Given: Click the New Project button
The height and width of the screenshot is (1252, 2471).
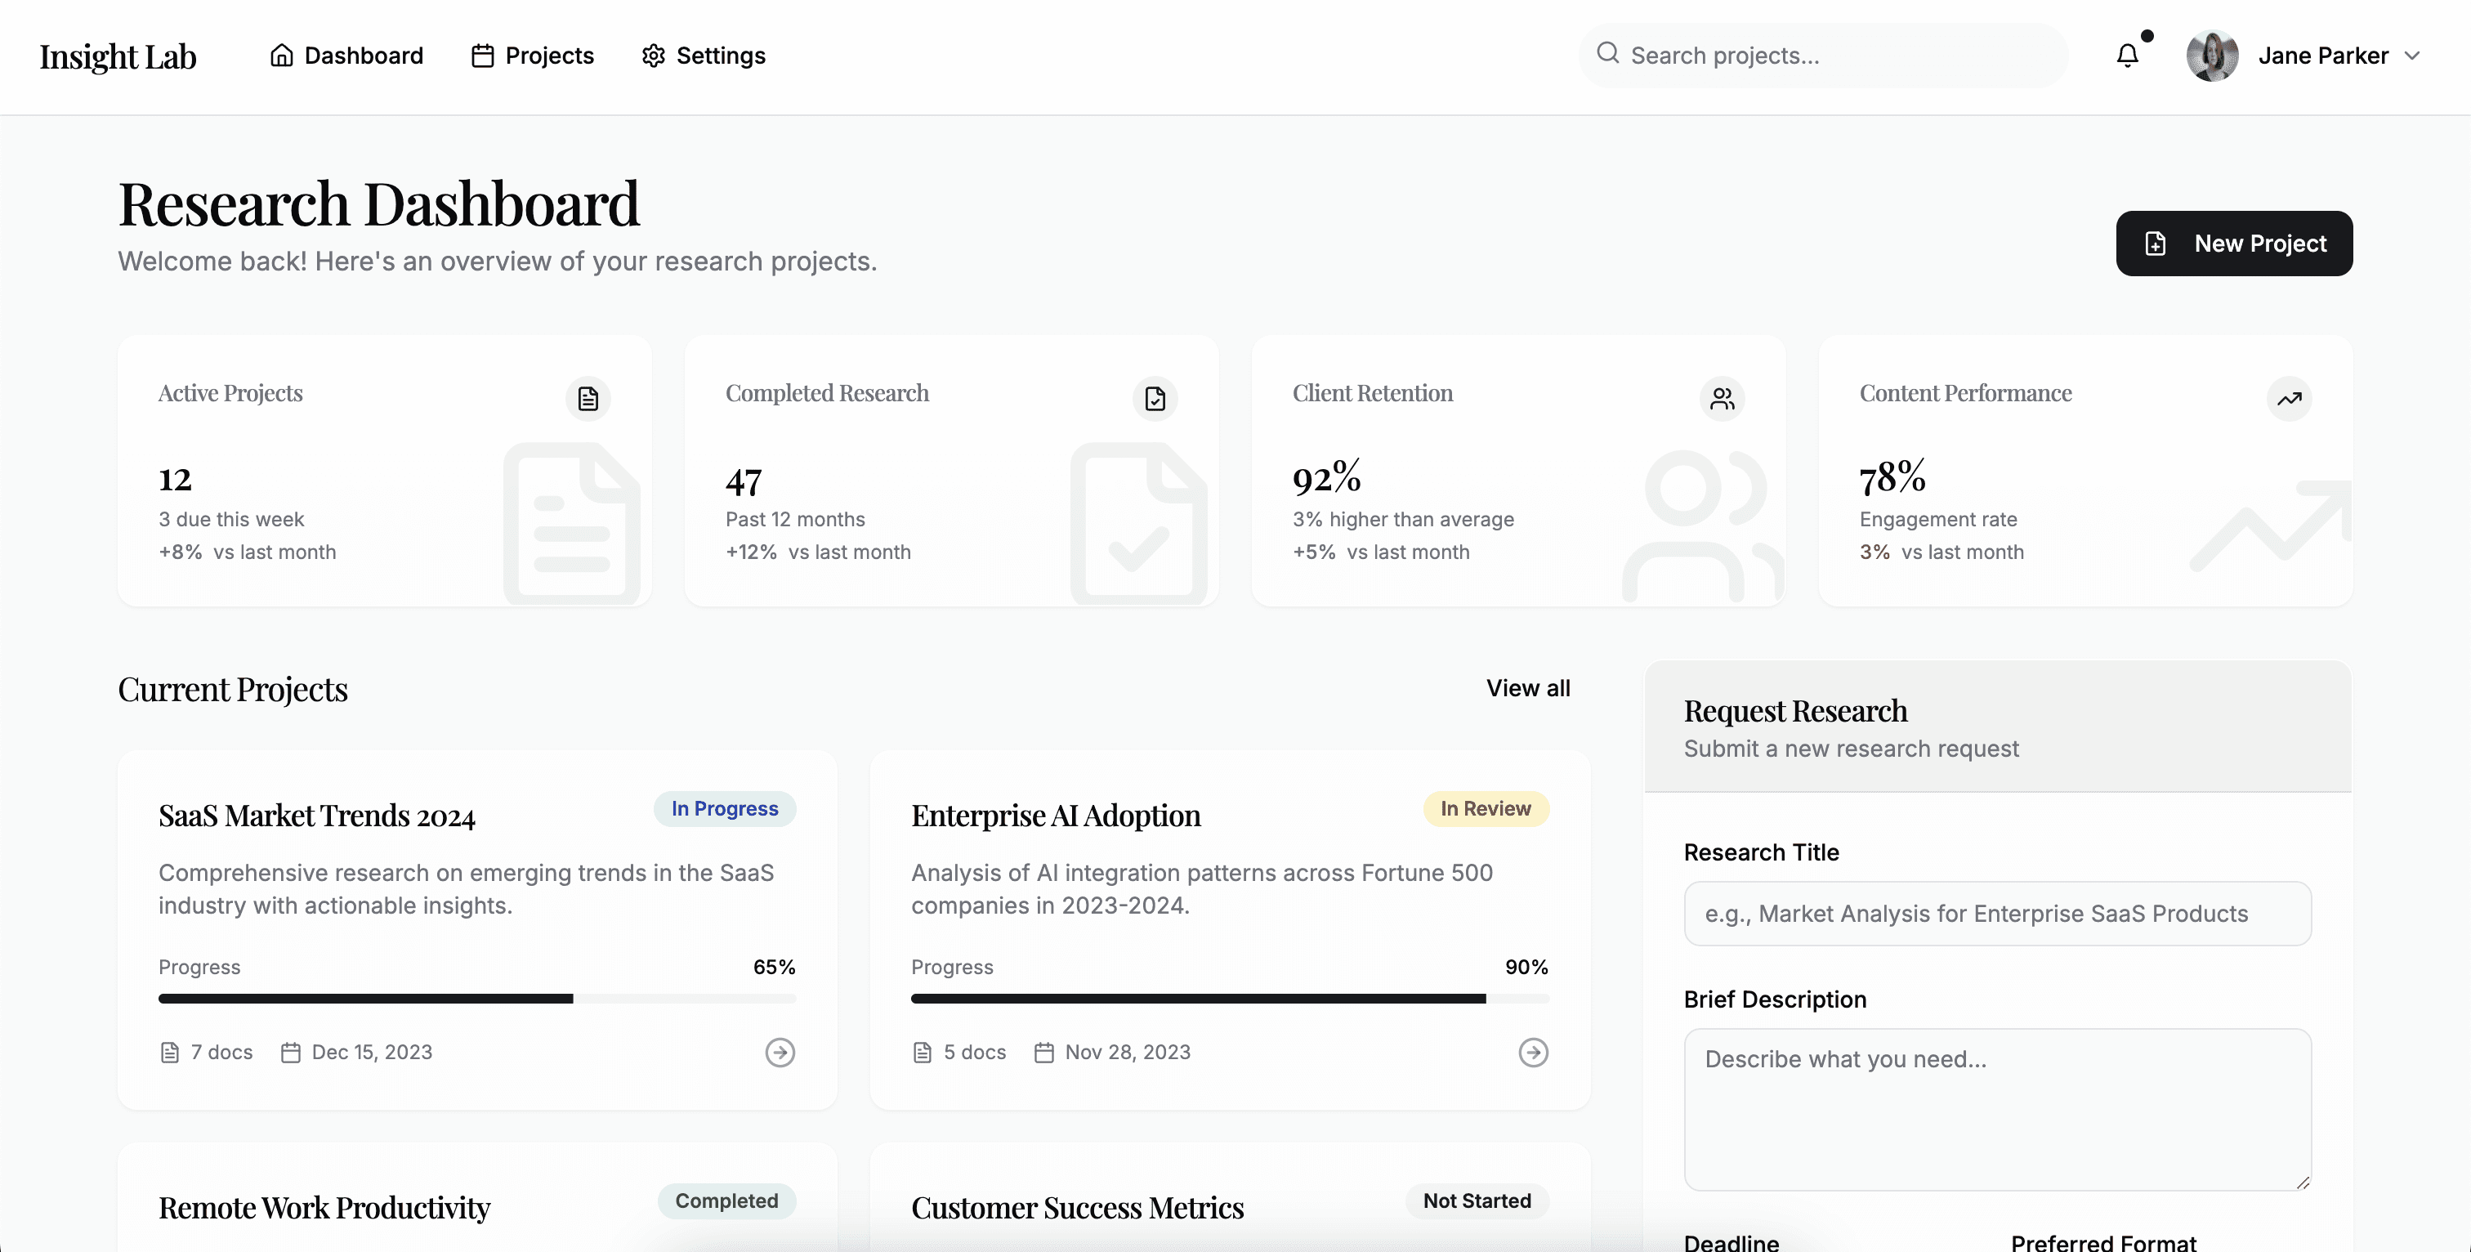Looking at the screenshot, I should click(2233, 244).
